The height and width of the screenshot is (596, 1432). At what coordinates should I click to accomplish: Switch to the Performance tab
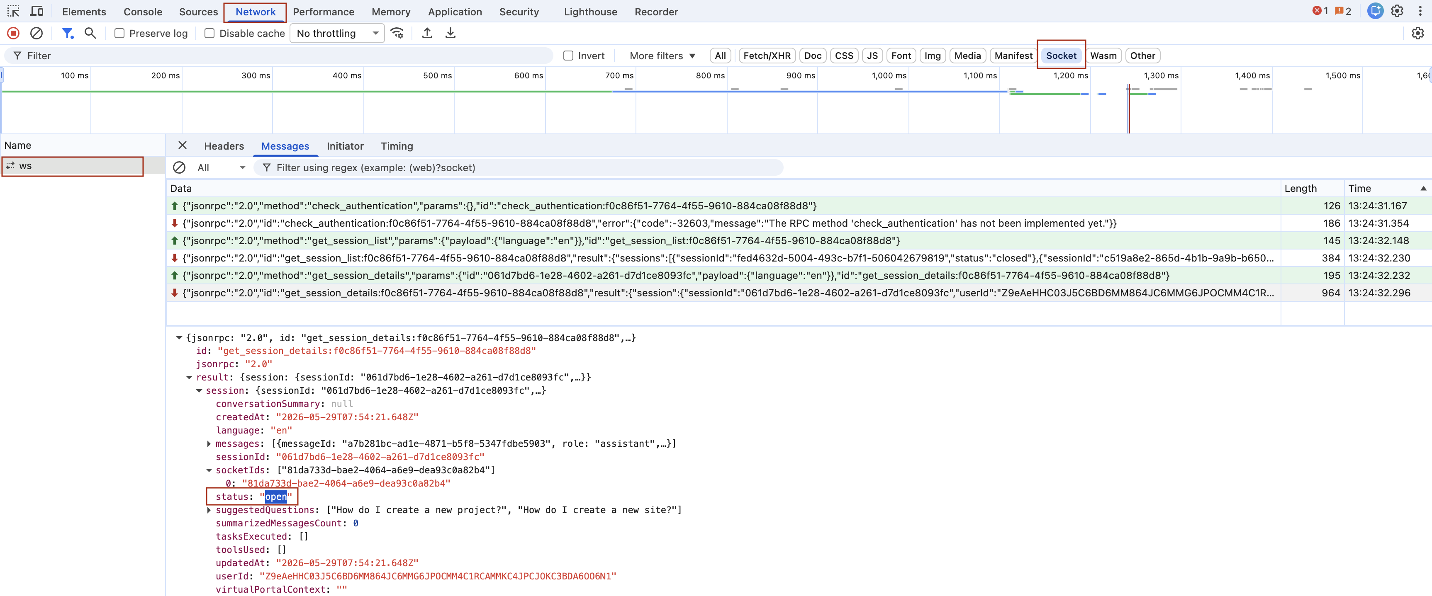point(324,12)
